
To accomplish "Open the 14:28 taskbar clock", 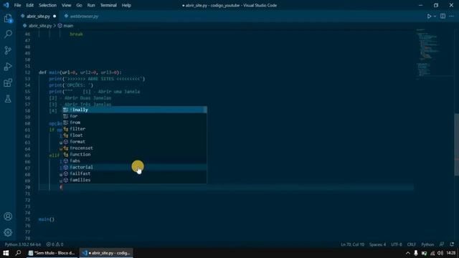I will coord(451,253).
